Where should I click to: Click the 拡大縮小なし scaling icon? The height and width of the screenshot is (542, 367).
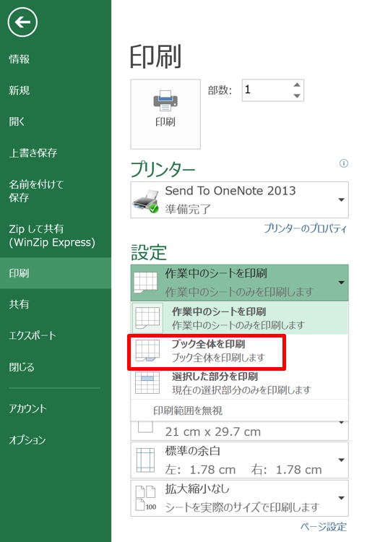[x=145, y=498]
